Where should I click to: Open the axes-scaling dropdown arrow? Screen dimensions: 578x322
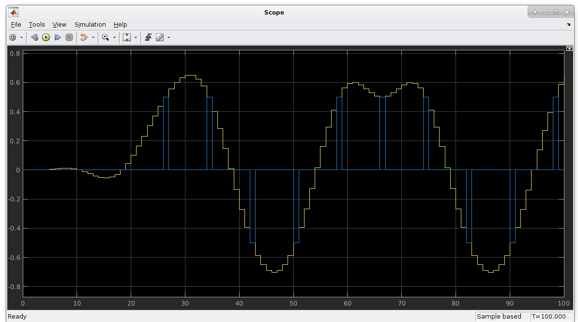pos(136,37)
